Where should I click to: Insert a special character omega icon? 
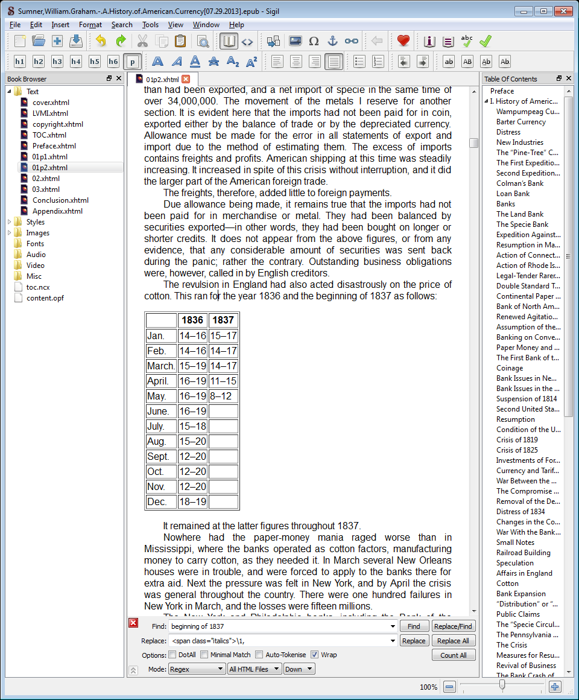314,42
